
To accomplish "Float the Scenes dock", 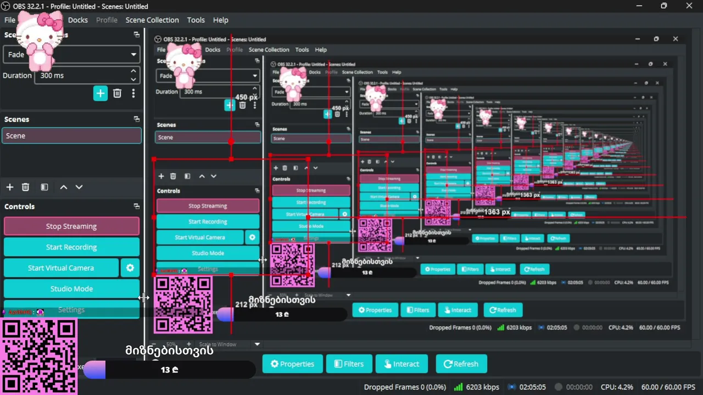I will pos(136,119).
